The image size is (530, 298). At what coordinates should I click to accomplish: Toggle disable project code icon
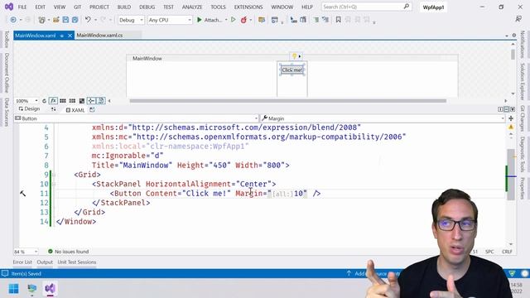(101, 101)
